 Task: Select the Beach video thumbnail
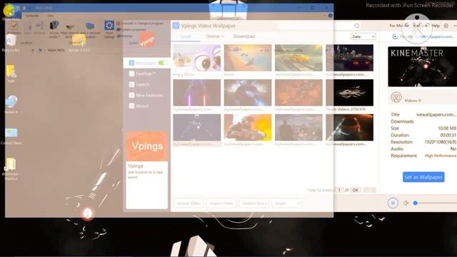click(248, 58)
